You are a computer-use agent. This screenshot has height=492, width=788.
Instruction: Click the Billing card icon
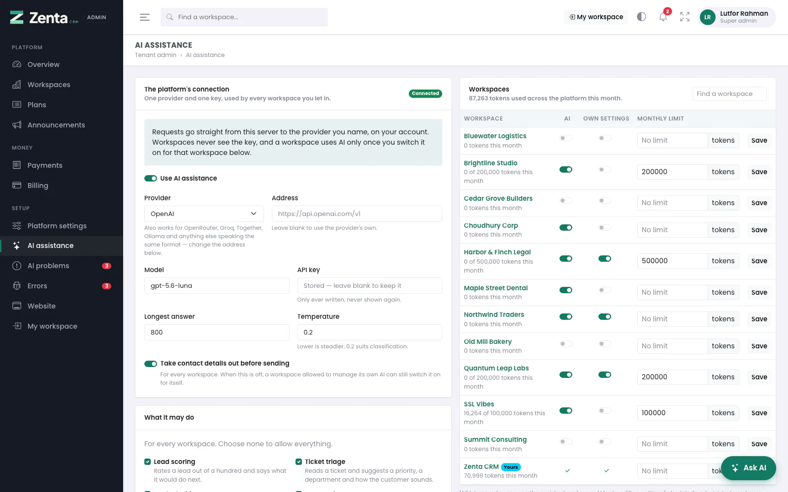[17, 185]
